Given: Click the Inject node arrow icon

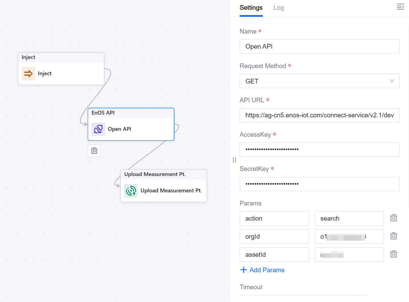Looking at the screenshot, I should [x=28, y=73].
